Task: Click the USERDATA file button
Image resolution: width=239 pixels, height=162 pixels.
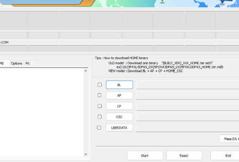Action: click(119, 128)
